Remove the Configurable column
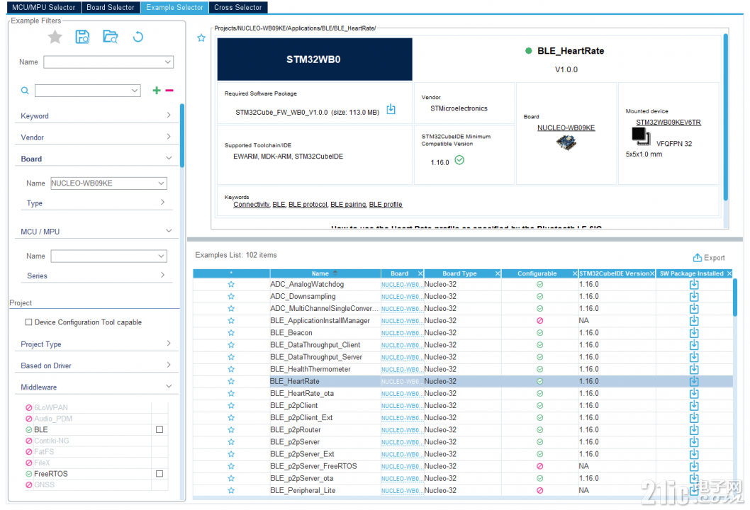This screenshot has width=750, height=510. 575,273
